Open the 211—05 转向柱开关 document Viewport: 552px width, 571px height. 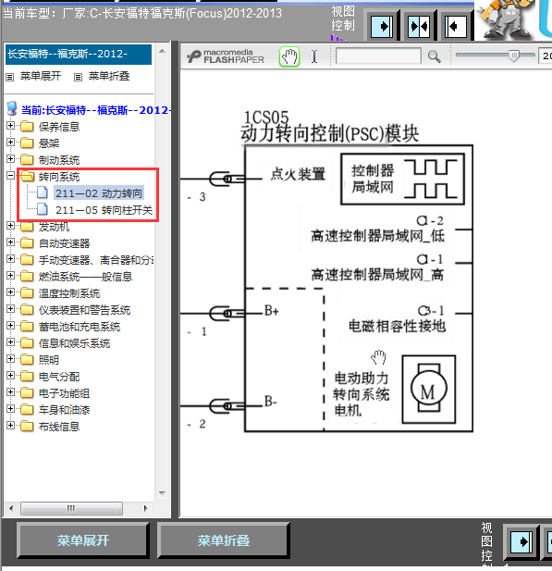tap(104, 210)
